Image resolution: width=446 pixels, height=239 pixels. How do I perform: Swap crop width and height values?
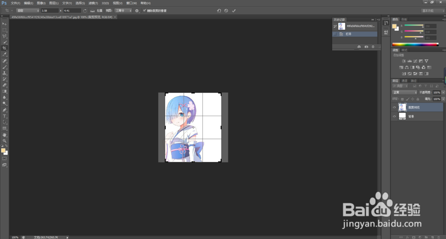(x=85, y=11)
